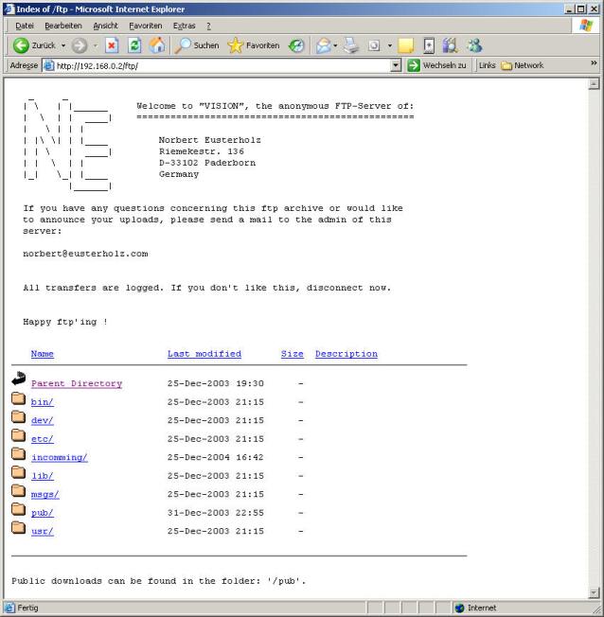The width and height of the screenshot is (604, 617).
Task: Click the folder icon beside bin/
Action: coord(19,398)
